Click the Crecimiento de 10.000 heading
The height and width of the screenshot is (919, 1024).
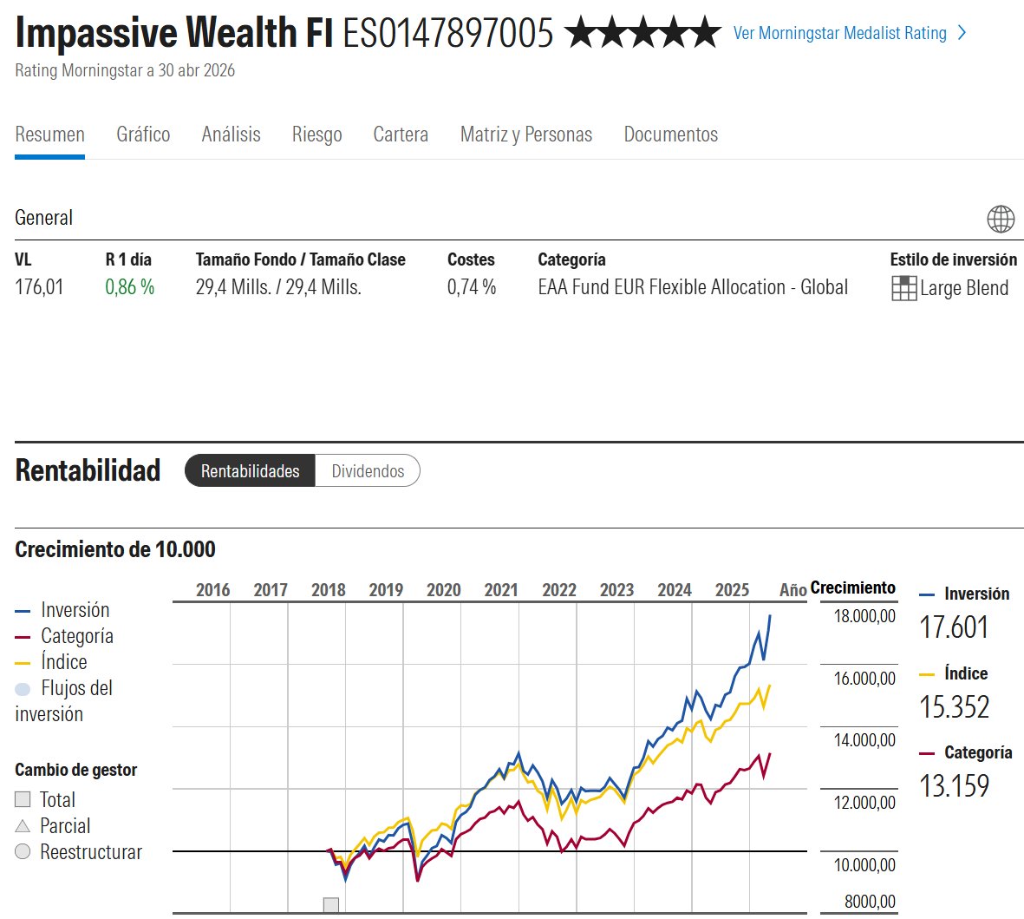point(115,549)
